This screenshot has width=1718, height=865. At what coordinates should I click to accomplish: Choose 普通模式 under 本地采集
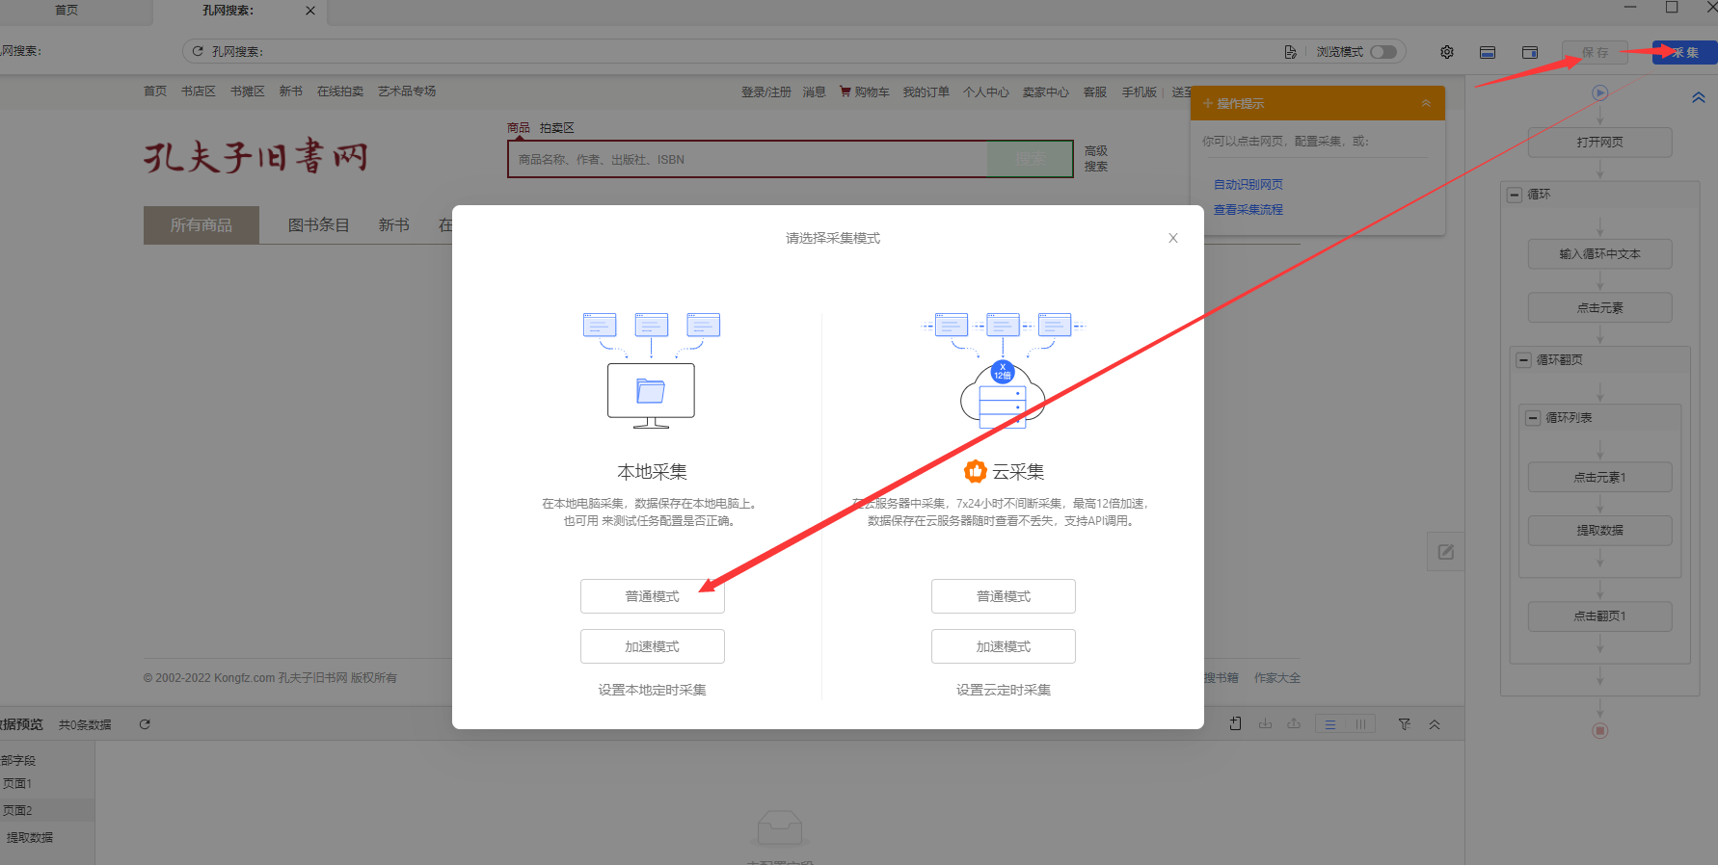coord(652,596)
